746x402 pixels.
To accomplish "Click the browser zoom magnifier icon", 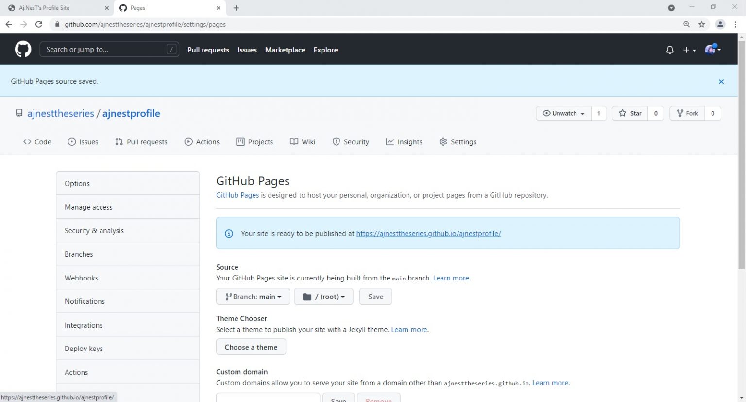I will click(686, 24).
